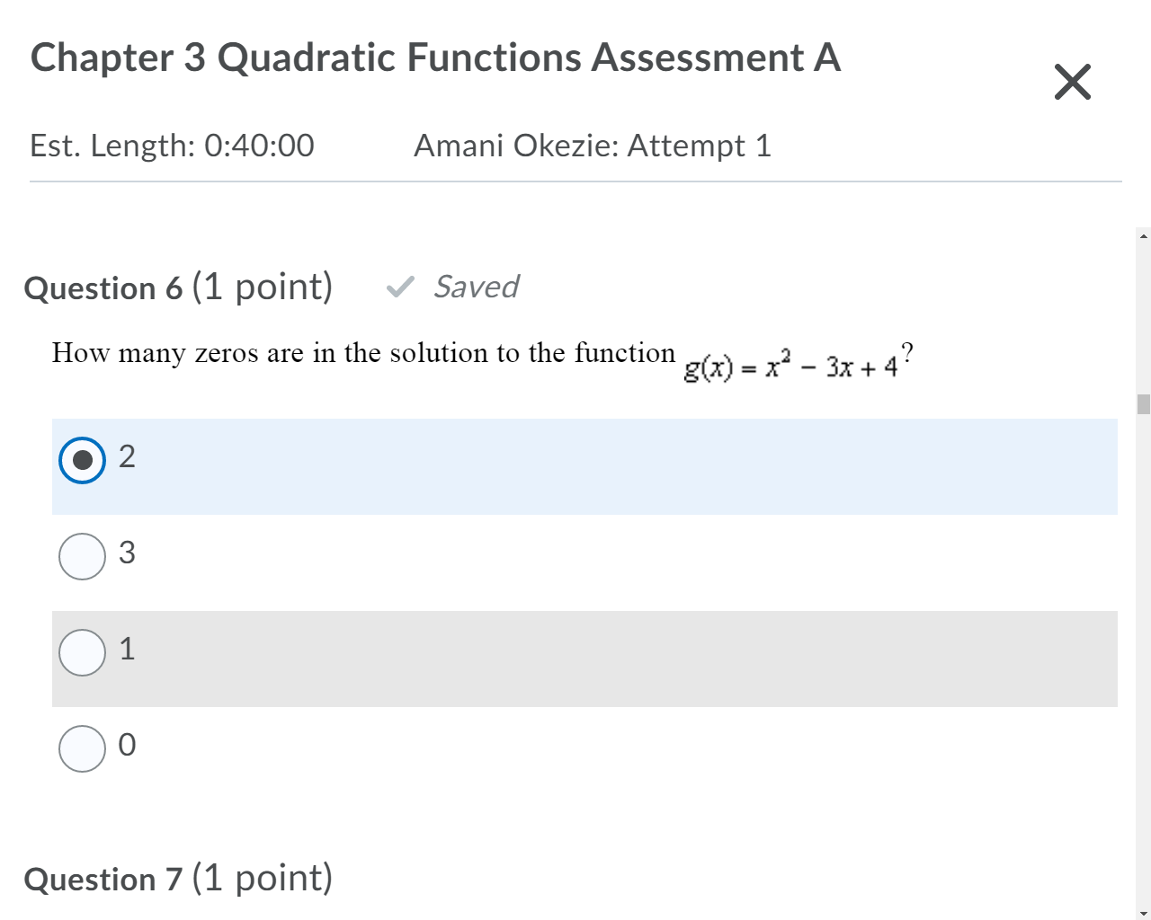Click the scrollbar thumb on the right
This screenshot has width=1151, height=920.
coord(1142,403)
